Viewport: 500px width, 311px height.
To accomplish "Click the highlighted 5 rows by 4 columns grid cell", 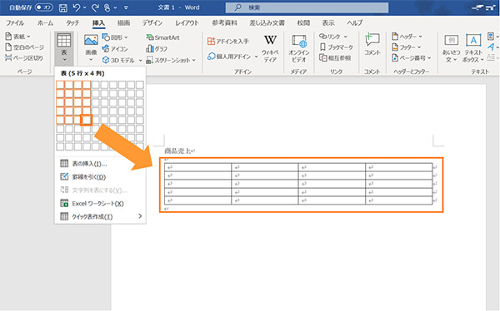I will pos(87,120).
